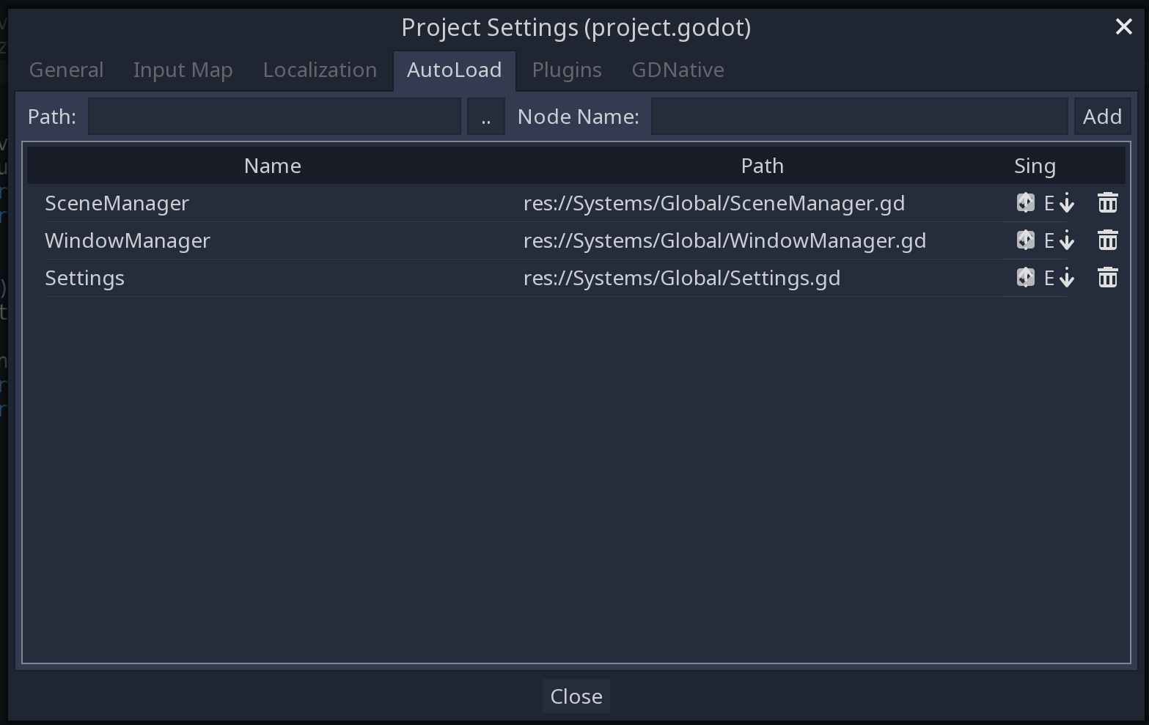This screenshot has height=725, width=1149.
Task: Select the SceneManager row in the list
Action: [293, 202]
